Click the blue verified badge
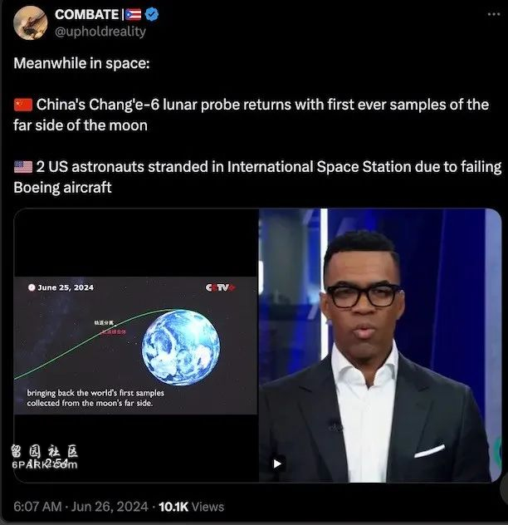 tap(152, 14)
